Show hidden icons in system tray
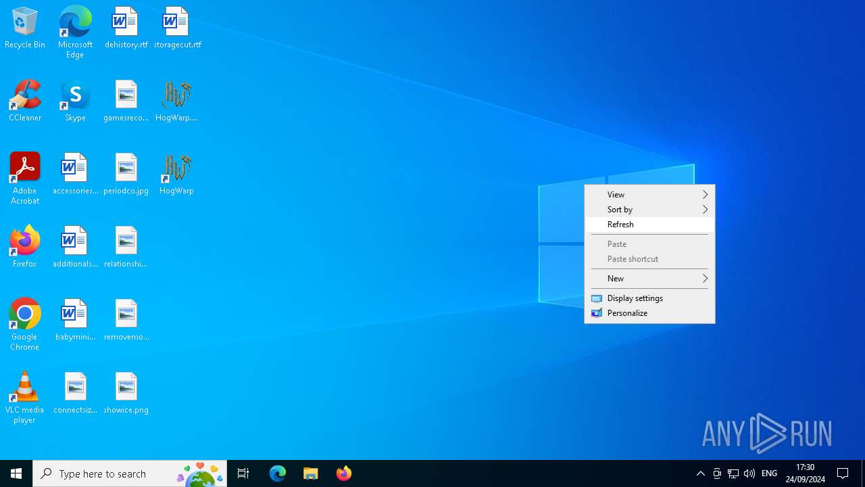 (x=701, y=473)
